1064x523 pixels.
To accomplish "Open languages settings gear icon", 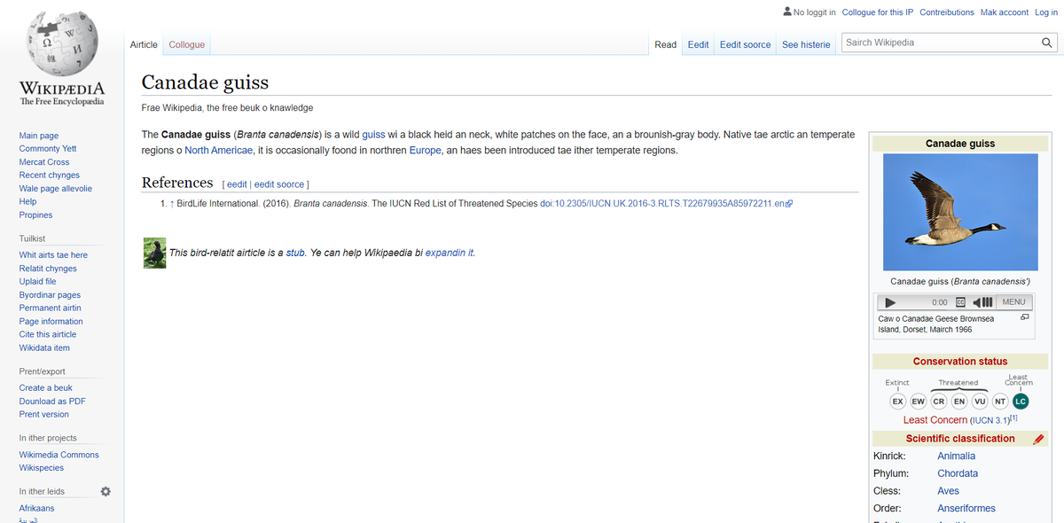I will [106, 491].
